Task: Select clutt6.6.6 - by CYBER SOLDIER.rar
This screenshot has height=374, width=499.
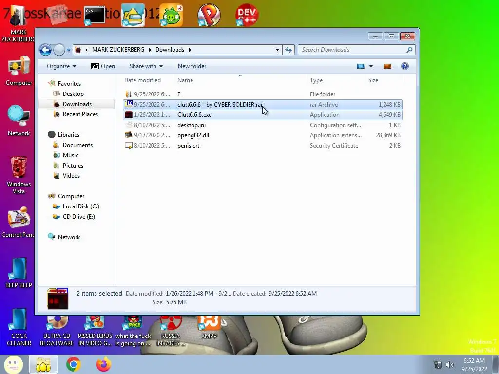Action: point(263,105)
